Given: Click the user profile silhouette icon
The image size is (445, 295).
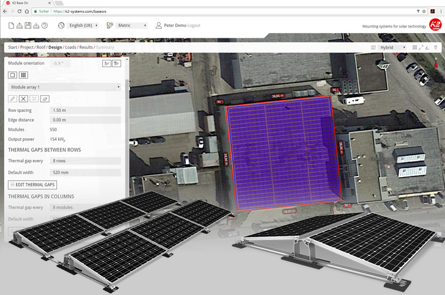Looking at the screenshot, I should tap(159, 26).
